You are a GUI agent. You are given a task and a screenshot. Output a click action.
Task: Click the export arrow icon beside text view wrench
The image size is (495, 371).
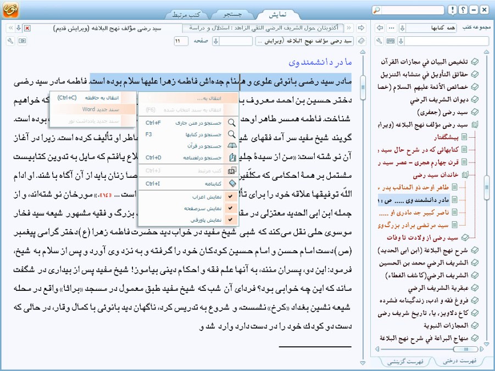click(x=22, y=41)
